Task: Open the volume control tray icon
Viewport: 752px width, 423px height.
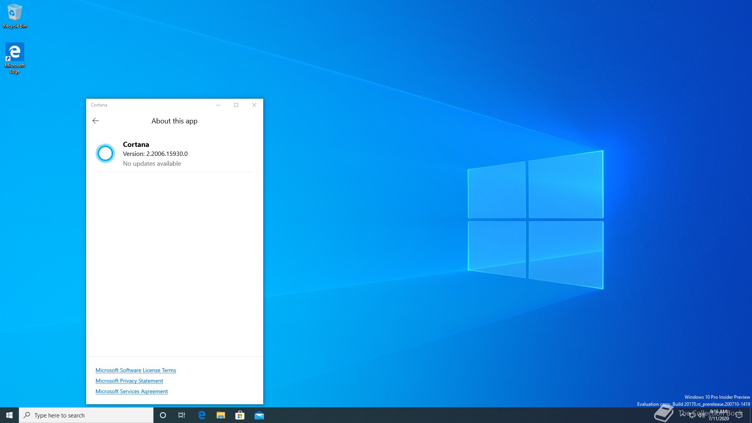Action: coord(701,415)
